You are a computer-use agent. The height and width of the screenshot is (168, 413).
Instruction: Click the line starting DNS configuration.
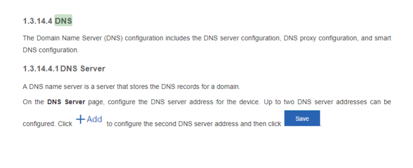click(51, 50)
